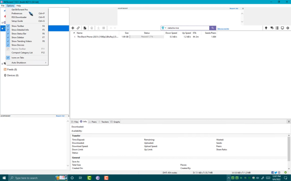The width and height of the screenshot is (291, 181).
Task: Click Report Ad link in sidebar ad
Action: click(x=60, y=116)
